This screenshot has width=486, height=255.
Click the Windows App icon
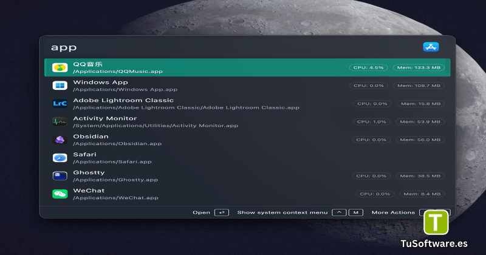(x=60, y=85)
